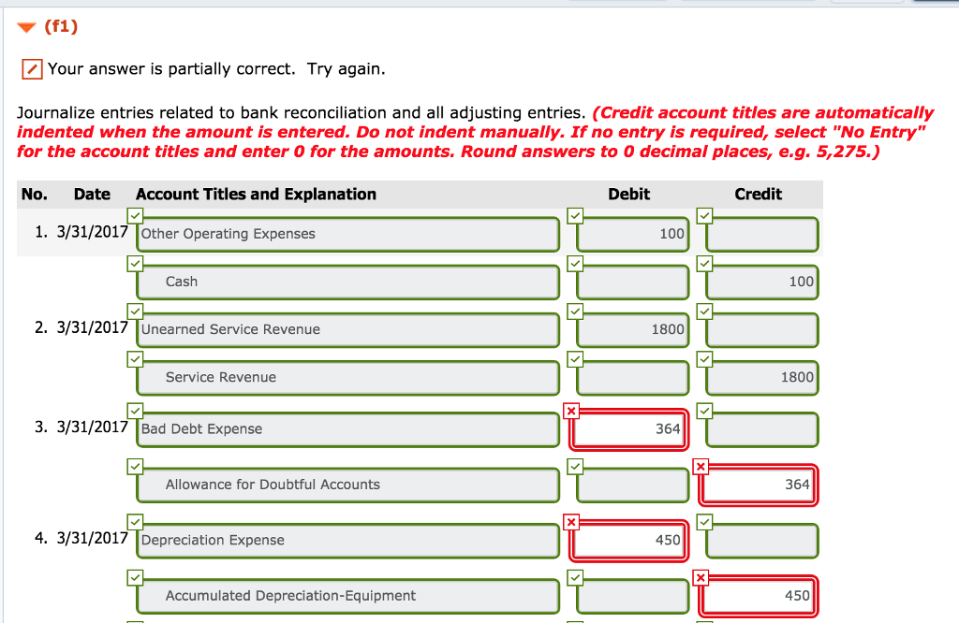Click the red X above the Bad Debt Expense debit field
959x623 pixels.
tap(574, 410)
